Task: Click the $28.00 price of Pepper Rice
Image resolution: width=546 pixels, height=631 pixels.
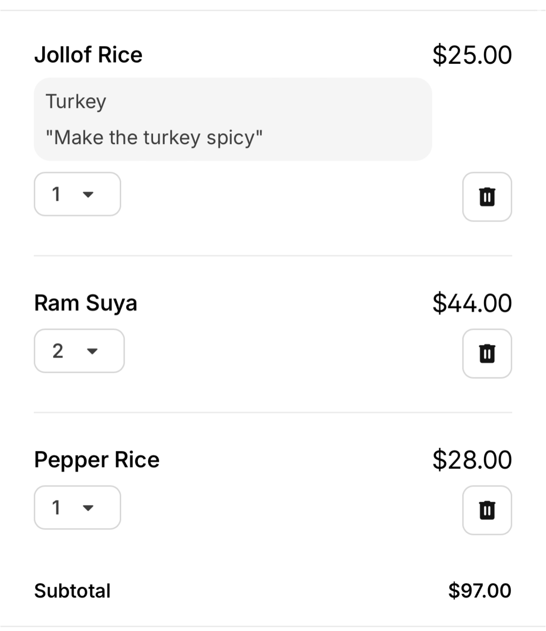Action: 472,460
